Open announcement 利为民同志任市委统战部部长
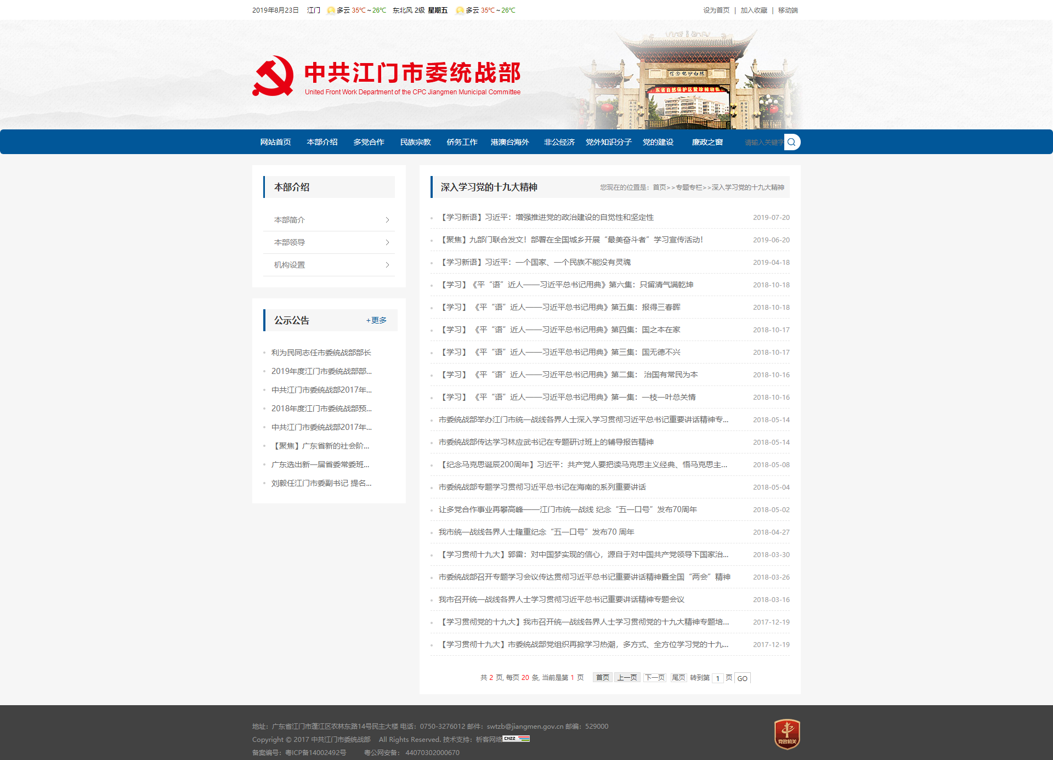 pos(321,353)
